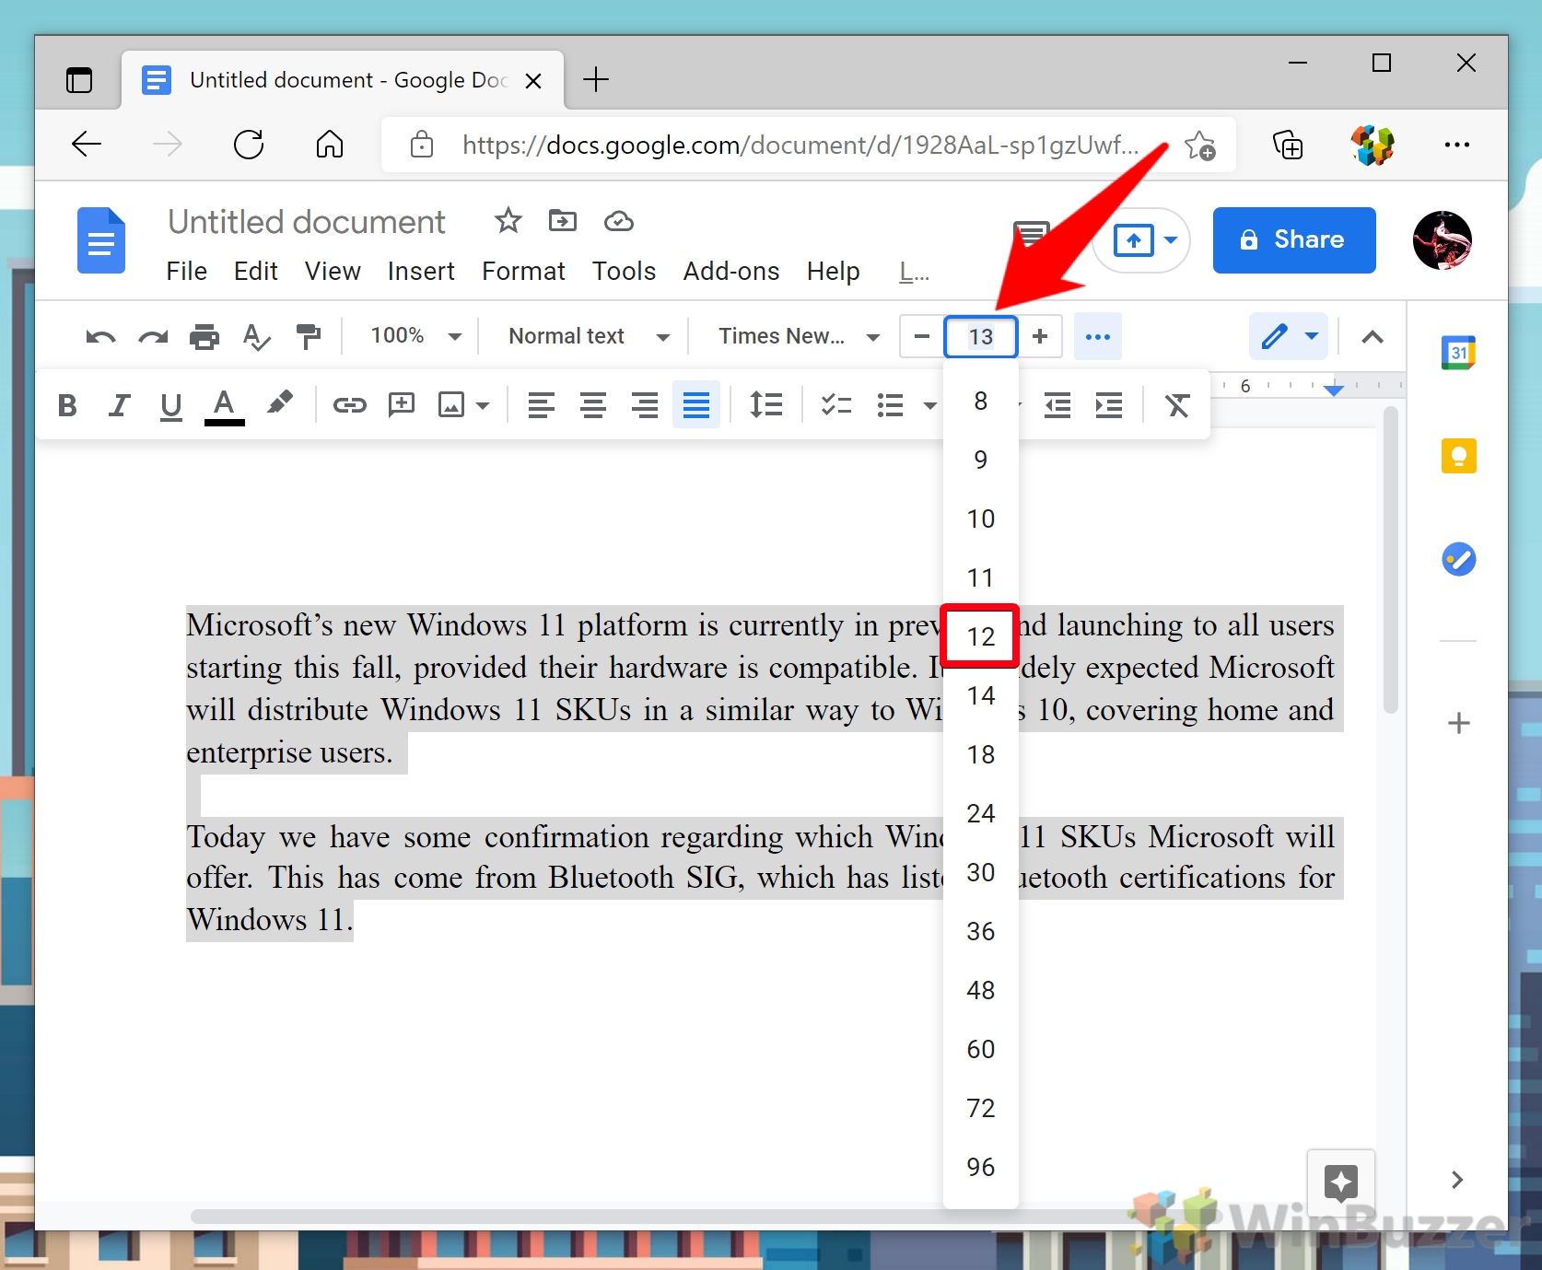Open the highlight color picker

point(279,403)
